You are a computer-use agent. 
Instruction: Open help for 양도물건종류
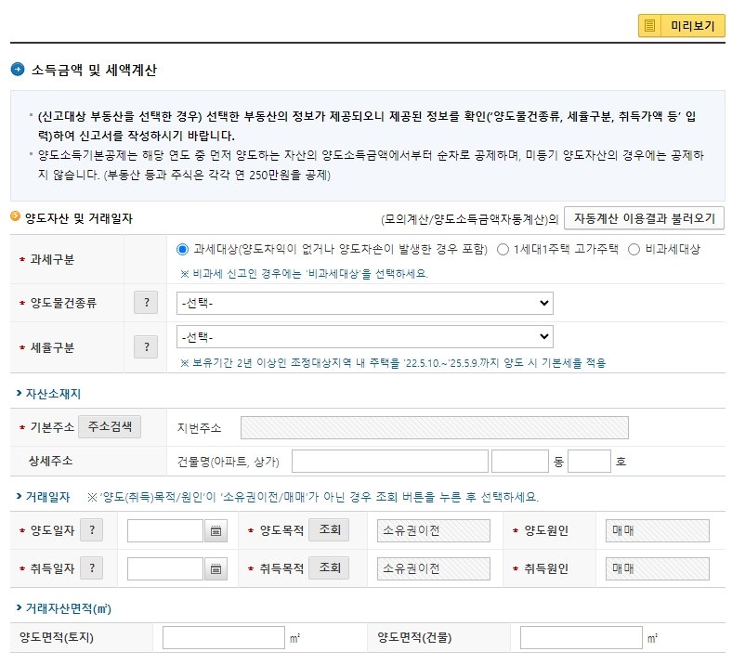pos(146,303)
